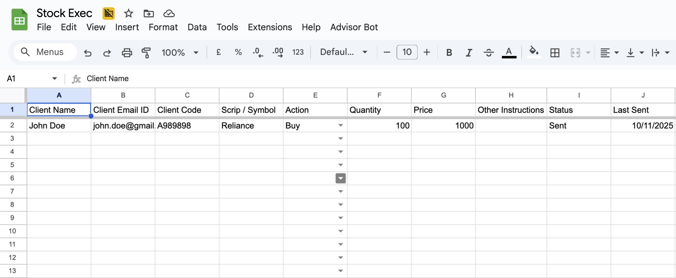
Task: Format as percent
Action: tap(238, 52)
